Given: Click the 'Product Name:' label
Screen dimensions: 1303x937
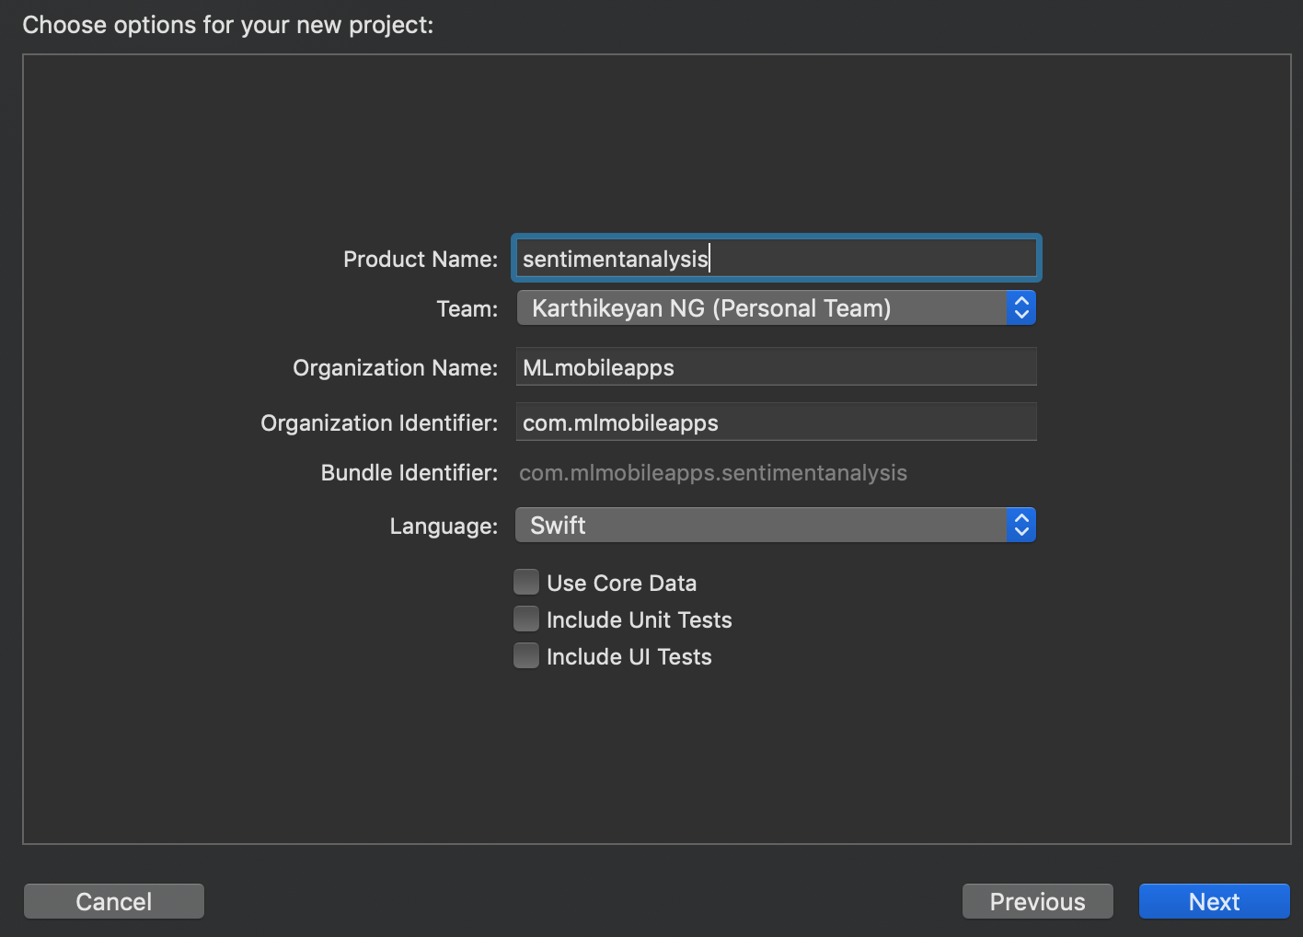Looking at the screenshot, I should tap(421, 260).
